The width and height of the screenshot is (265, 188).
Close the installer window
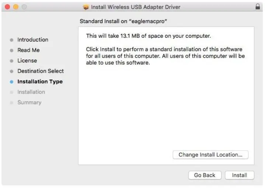7,7
